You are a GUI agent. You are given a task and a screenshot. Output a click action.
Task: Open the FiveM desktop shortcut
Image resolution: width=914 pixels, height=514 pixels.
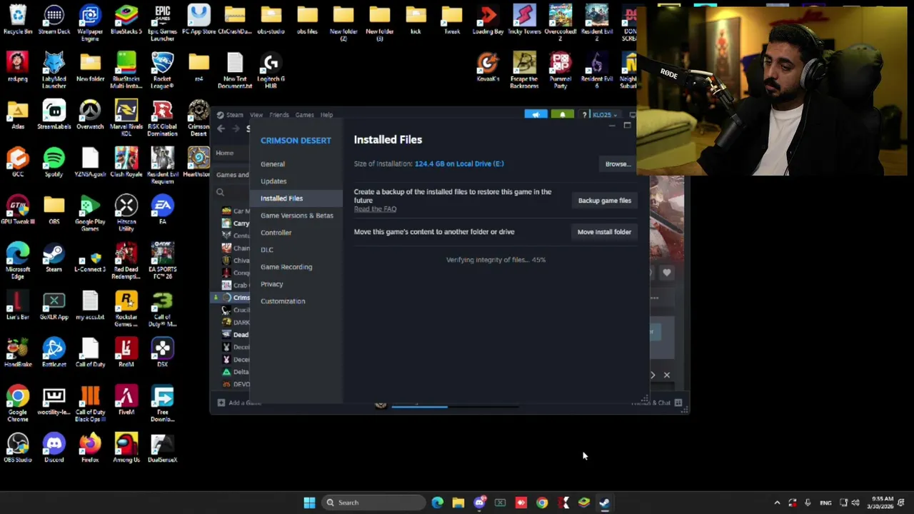pyautogui.click(x=126, y=400)
